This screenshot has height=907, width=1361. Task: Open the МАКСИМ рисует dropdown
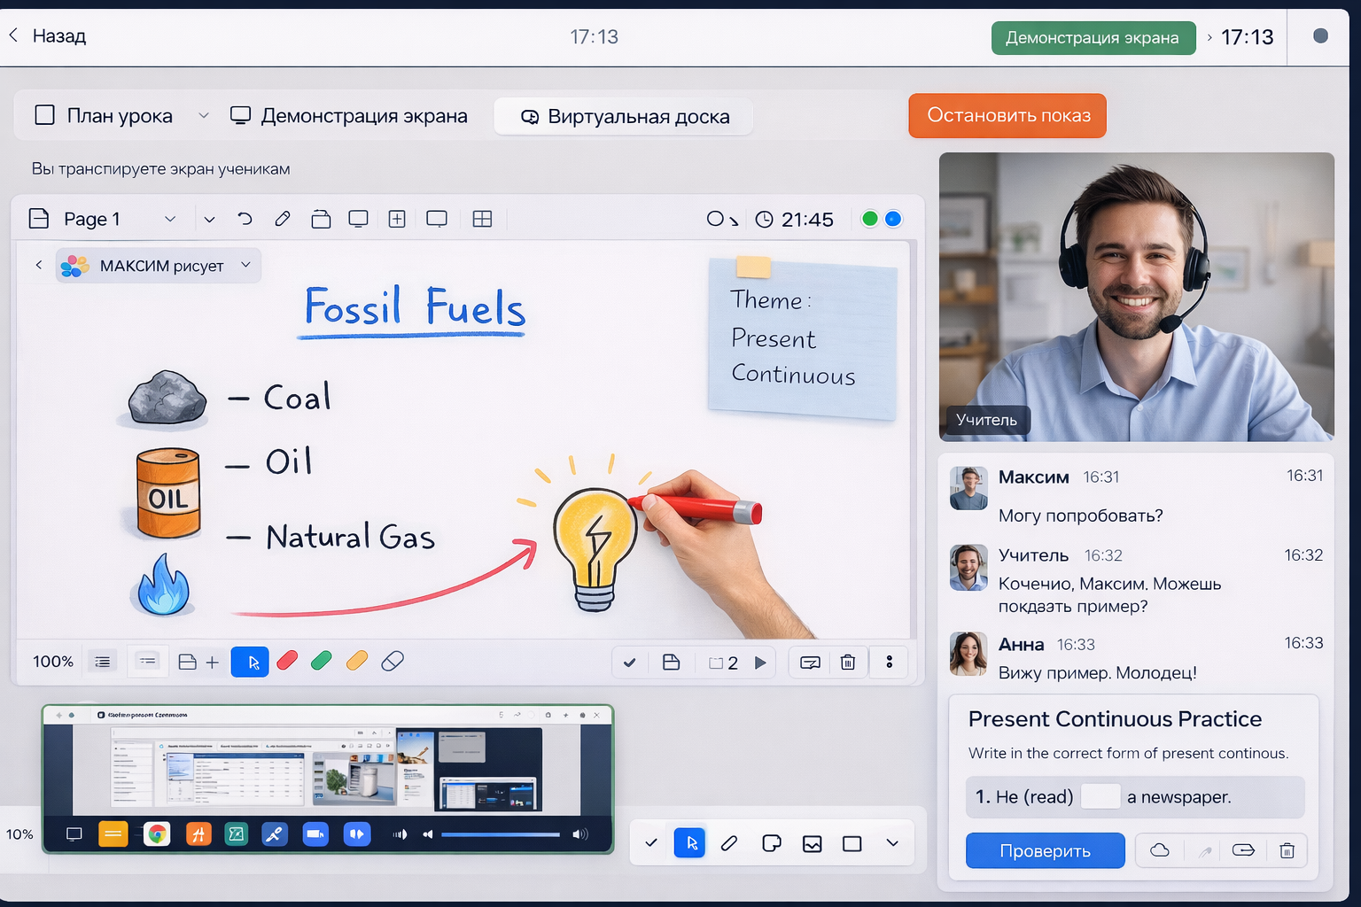(245, 265)
